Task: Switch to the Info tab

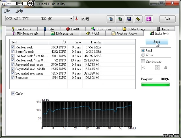Action: click(49, 29)
